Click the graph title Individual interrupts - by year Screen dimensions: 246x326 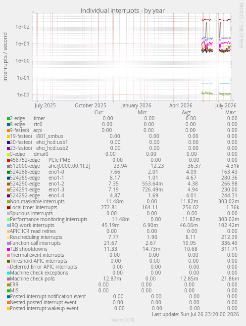coord(123,10)
